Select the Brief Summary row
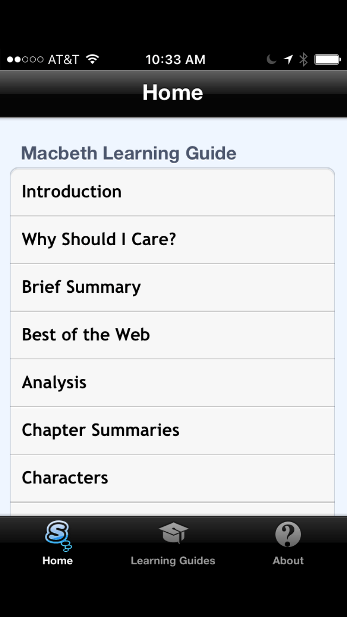 click(x=172, y=287)
